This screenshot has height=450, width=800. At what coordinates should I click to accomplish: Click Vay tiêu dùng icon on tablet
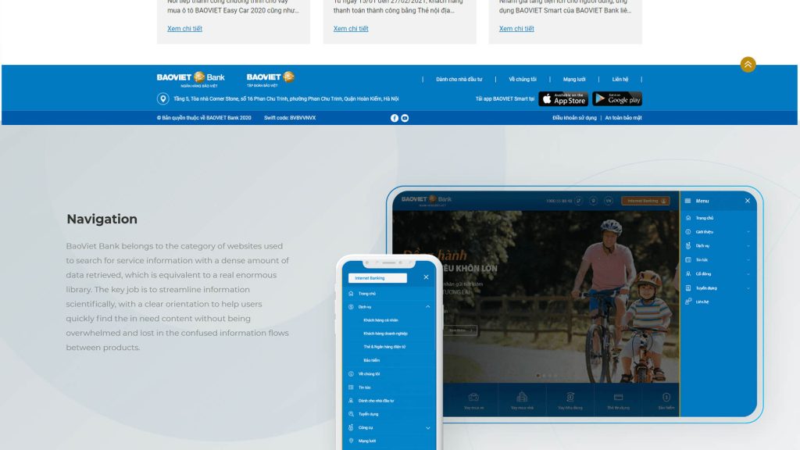(570, 397)
